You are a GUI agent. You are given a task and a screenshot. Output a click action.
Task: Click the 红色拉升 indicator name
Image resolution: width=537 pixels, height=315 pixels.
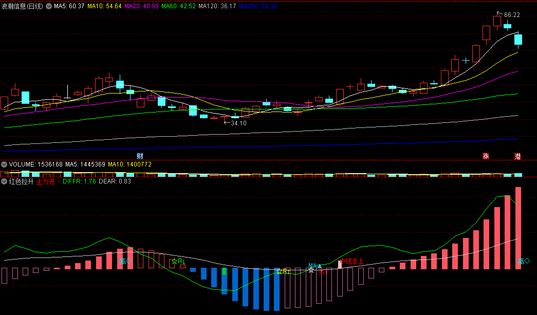coord(21,181)
